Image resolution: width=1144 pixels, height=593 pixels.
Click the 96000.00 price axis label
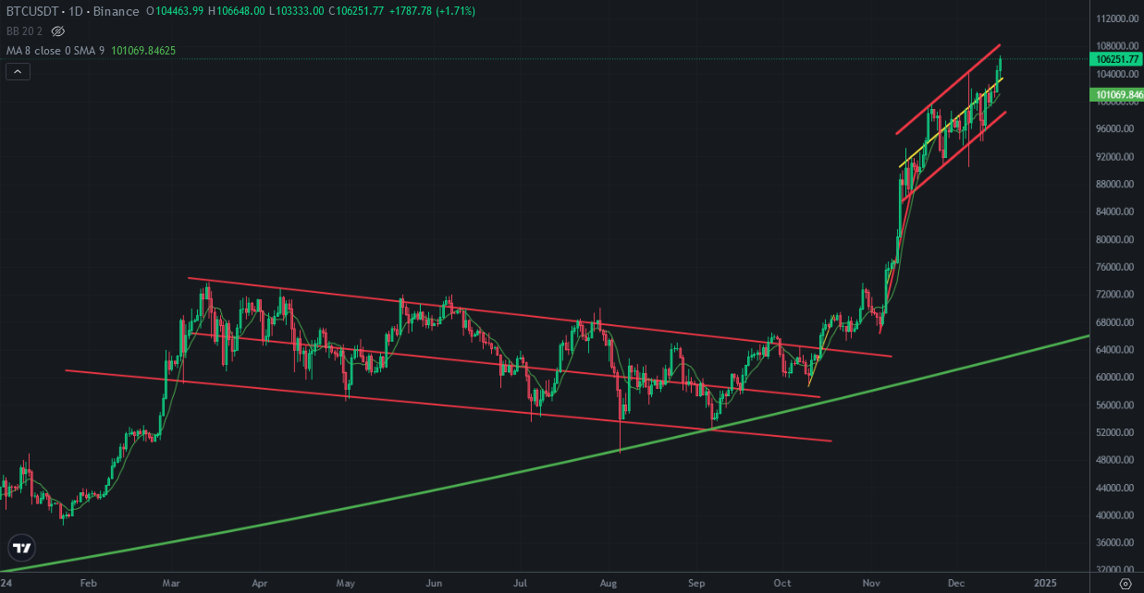1117,129
